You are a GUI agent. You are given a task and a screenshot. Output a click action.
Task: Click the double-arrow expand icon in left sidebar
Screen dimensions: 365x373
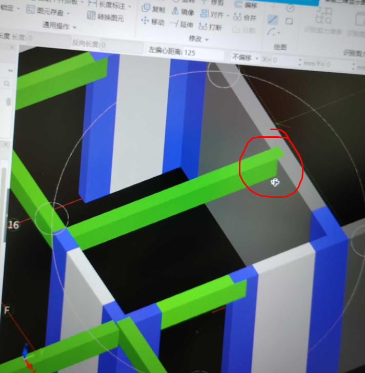point(10,70)
